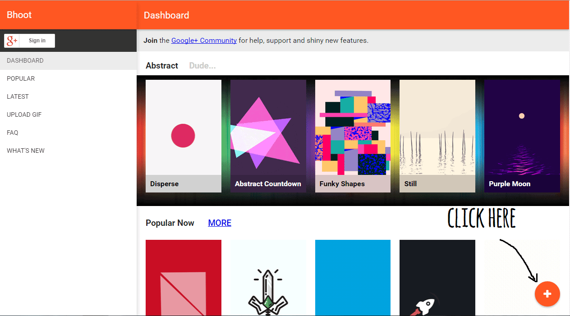
Task: Select Upload GIF from the sidebar
Action: tap(24, 114)
